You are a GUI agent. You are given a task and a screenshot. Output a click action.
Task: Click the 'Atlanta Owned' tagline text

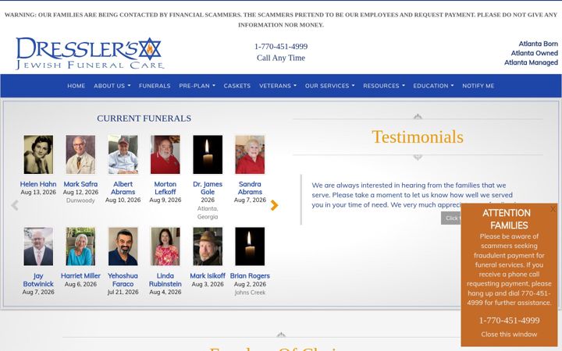(534, 53)
